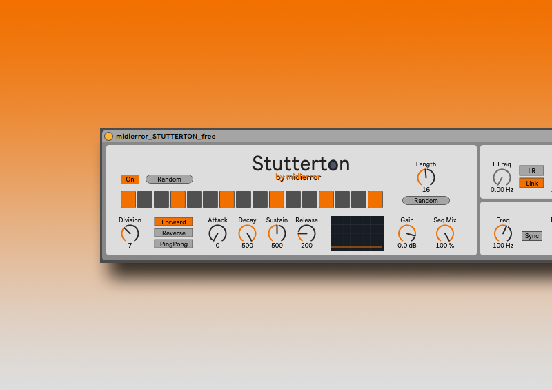Toggle sequencer step 15
Screen dimensions: 552x390
(359, 199)
